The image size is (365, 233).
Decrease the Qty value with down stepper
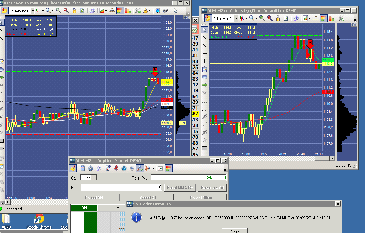tap(94, 179)
